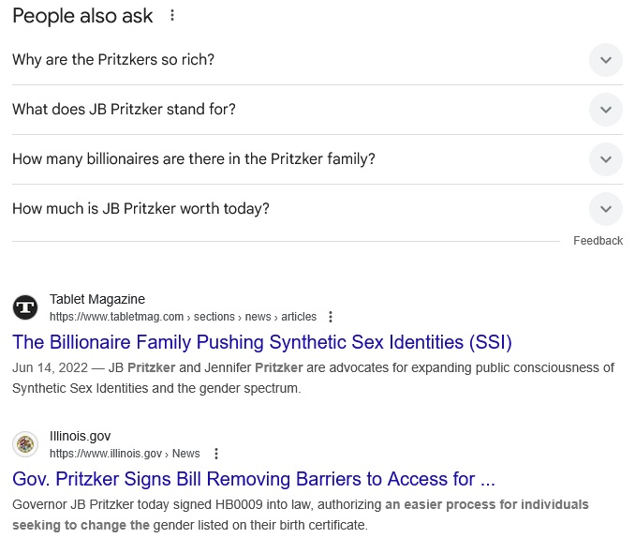The image size is (635, 553).
Task: Expand chevron for JB Pritzker stand for question
Action: (x=605, y=110)
